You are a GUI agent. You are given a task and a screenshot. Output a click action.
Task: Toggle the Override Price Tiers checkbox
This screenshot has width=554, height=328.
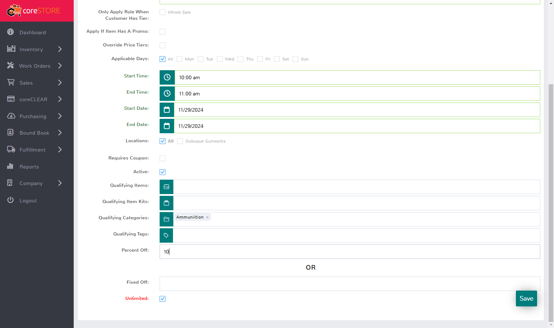162,45
